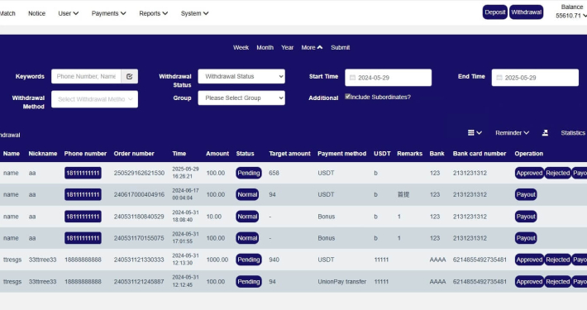Open the Reports menu
The width and height of the screenshot is (587, 310).
tap(154, 13)
